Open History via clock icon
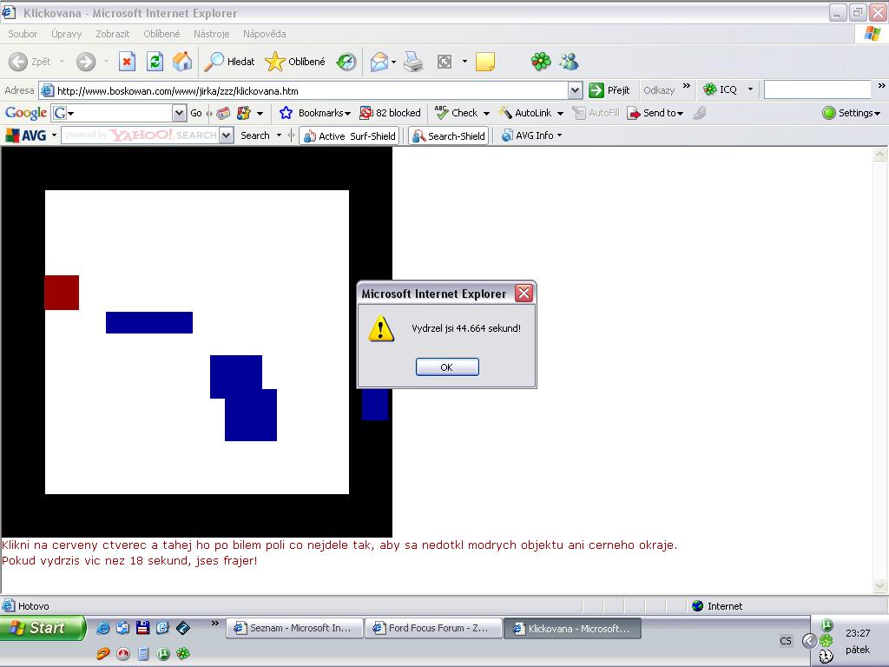 point(346,62)
